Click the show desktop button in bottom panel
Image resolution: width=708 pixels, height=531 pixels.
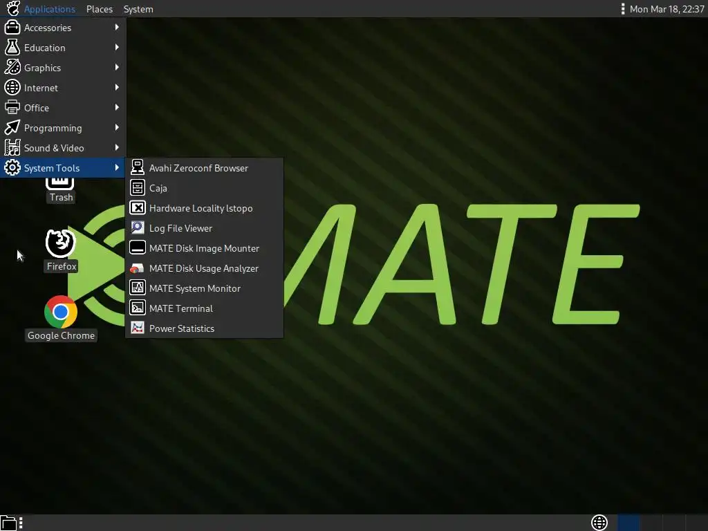pyautogui.click(x=8, y=523)
